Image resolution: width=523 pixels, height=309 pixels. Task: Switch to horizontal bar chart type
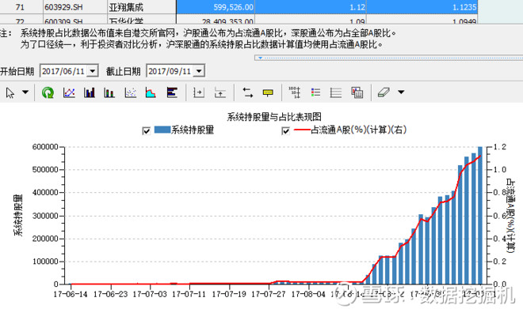[x=172, y=92]
